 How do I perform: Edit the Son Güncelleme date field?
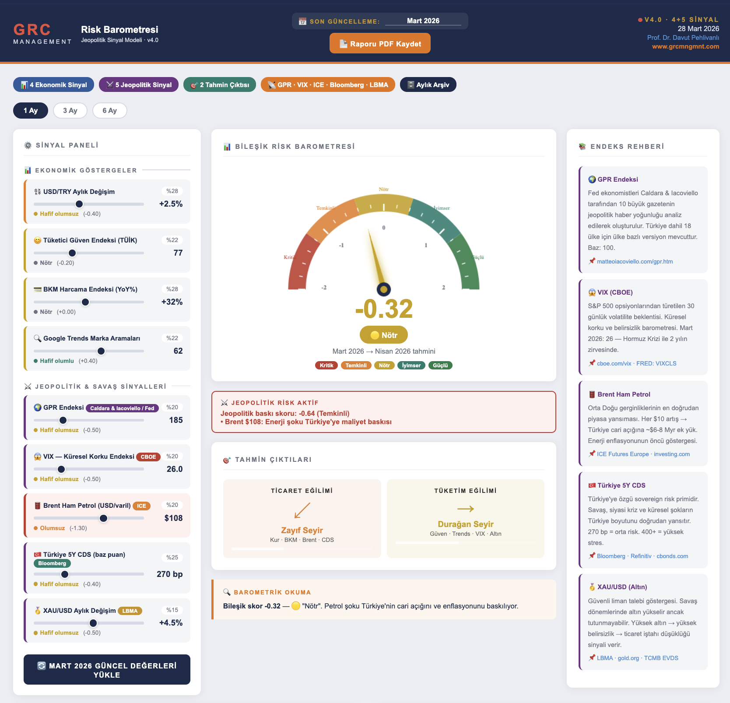423,21
